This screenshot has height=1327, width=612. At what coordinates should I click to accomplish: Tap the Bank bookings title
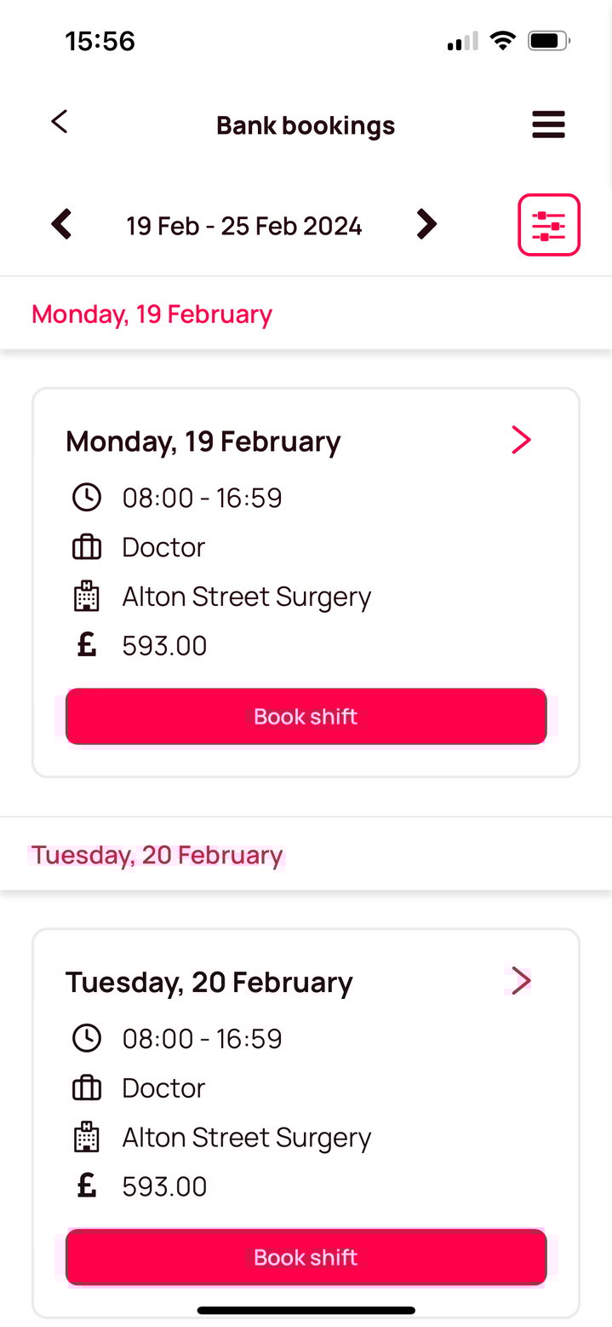[305, 124]
